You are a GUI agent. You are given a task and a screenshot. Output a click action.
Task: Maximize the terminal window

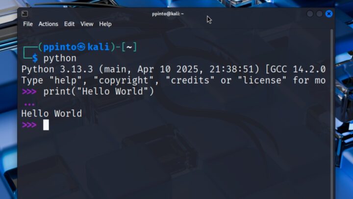point(319,14)
